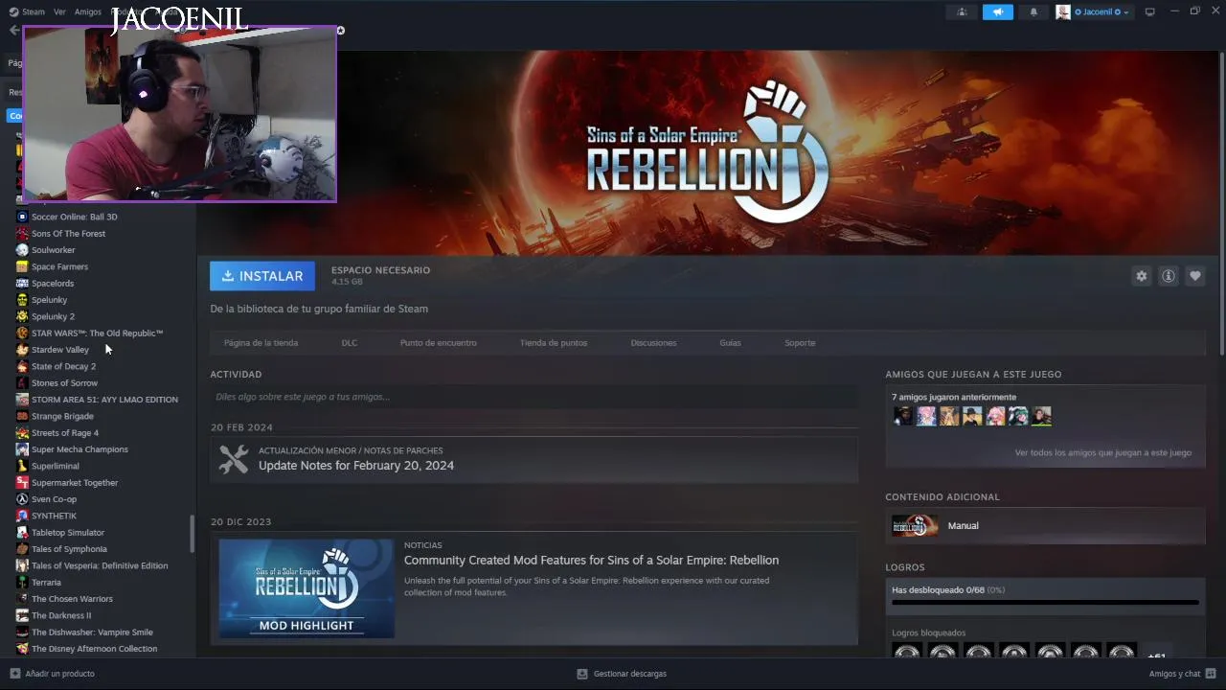Image resolution: width=1226 pixels, height=690 pixels.
Task: Click the Tabletop Simulator game icon
Action: [22, 533]
